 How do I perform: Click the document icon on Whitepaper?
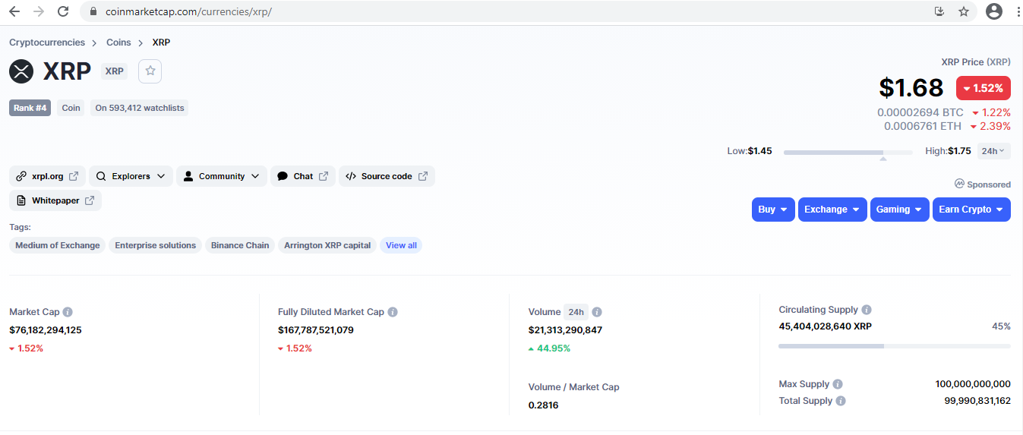(x=21, y=200)
